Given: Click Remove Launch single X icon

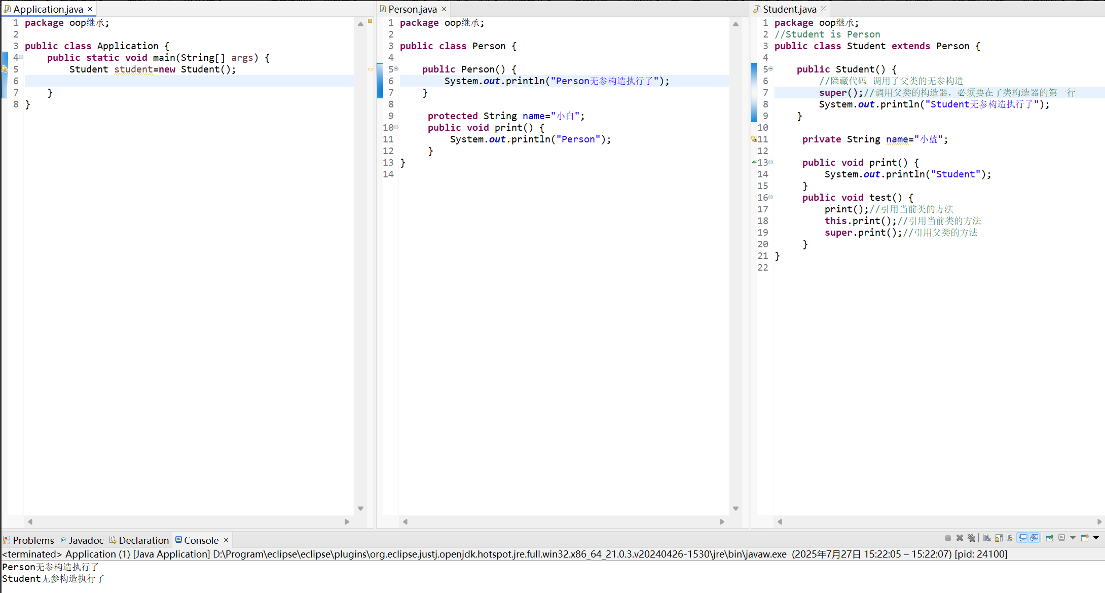Looking at the screenshot, I should [x=960, y=538].
